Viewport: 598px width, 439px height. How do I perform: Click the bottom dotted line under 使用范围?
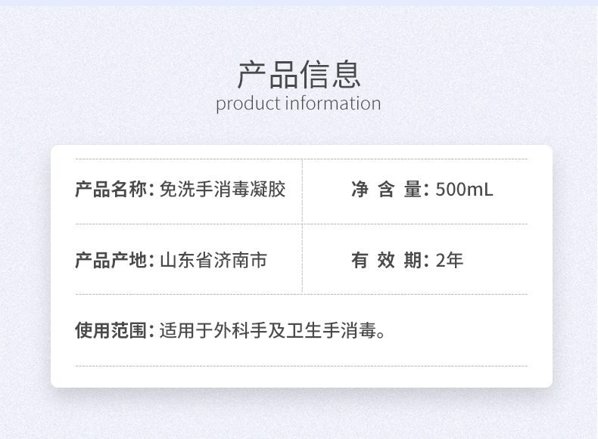pyautogui.click(x=301, y=366)
